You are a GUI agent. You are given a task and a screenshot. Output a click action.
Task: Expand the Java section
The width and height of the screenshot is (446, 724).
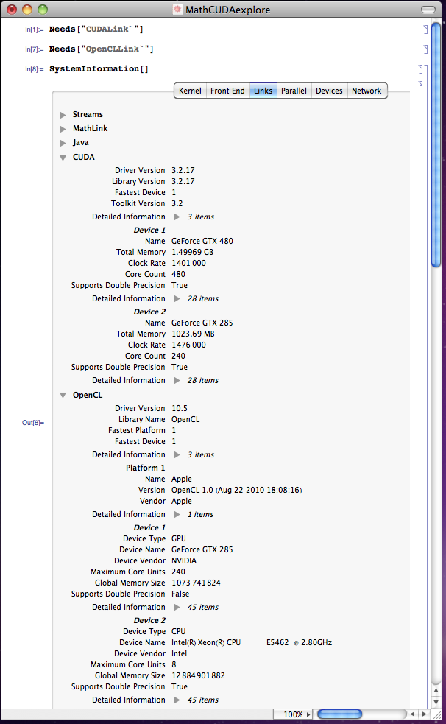click(63, 143)
